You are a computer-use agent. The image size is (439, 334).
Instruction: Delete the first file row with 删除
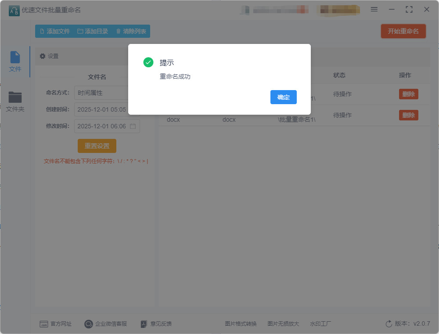tap(408, 94)
